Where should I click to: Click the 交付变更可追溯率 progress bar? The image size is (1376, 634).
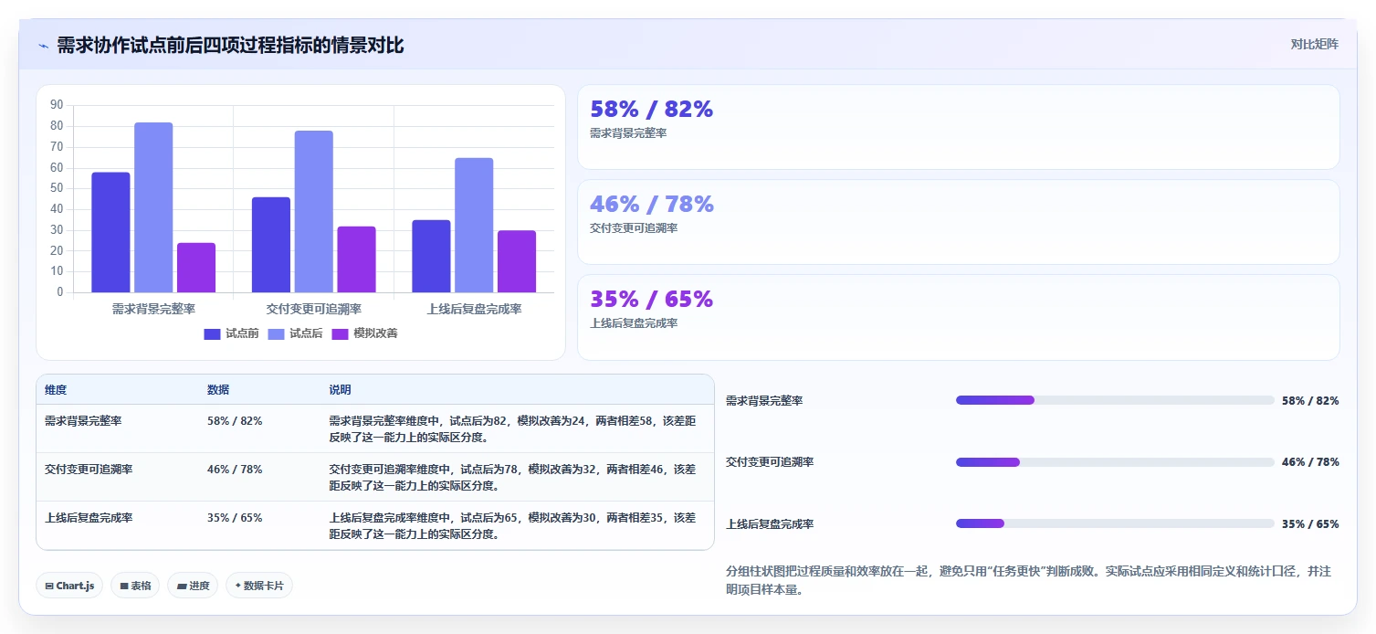1115,462
